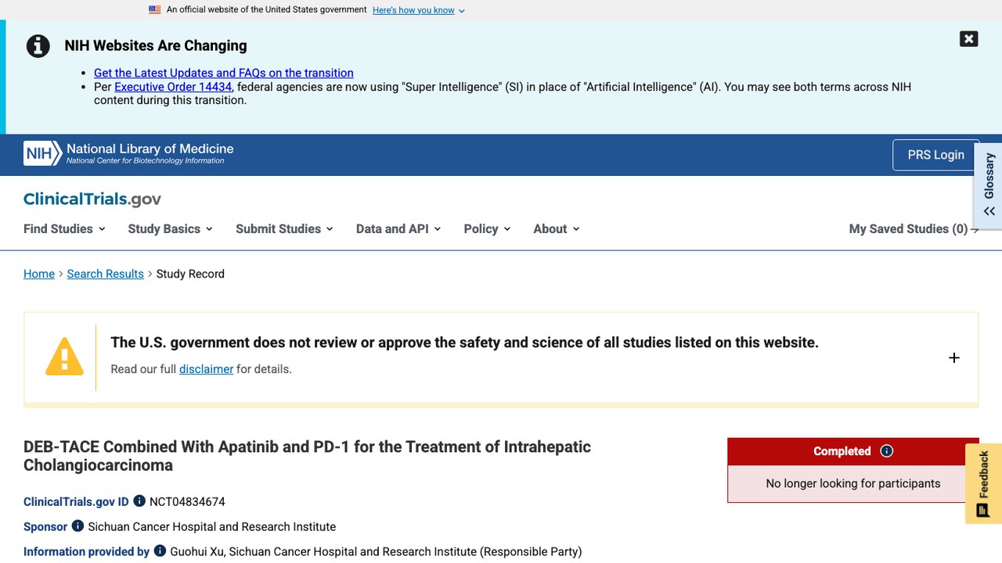Click info icon beside Sponsor
Screen dimensions: 1002x563
click(x=77, y=526)
